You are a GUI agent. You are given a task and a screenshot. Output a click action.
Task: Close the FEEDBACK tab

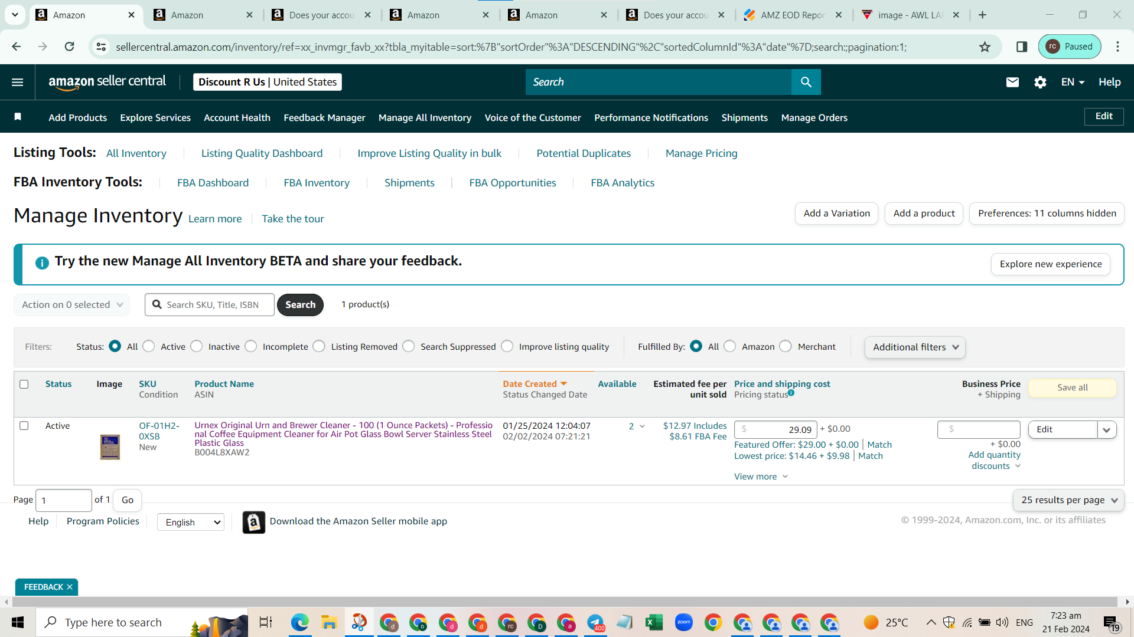pos(70,587)
